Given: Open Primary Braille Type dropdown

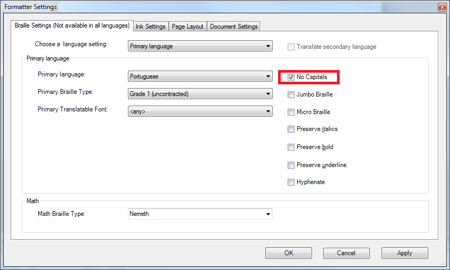Looking at the screenshot, I should click(x=201, y=94).
